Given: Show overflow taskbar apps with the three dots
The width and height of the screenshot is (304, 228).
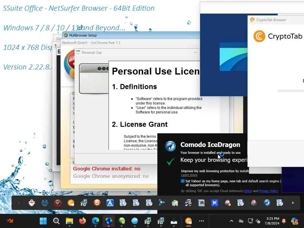Looking at the screenshot, I should pyautogui.click(x=202, y=221).
